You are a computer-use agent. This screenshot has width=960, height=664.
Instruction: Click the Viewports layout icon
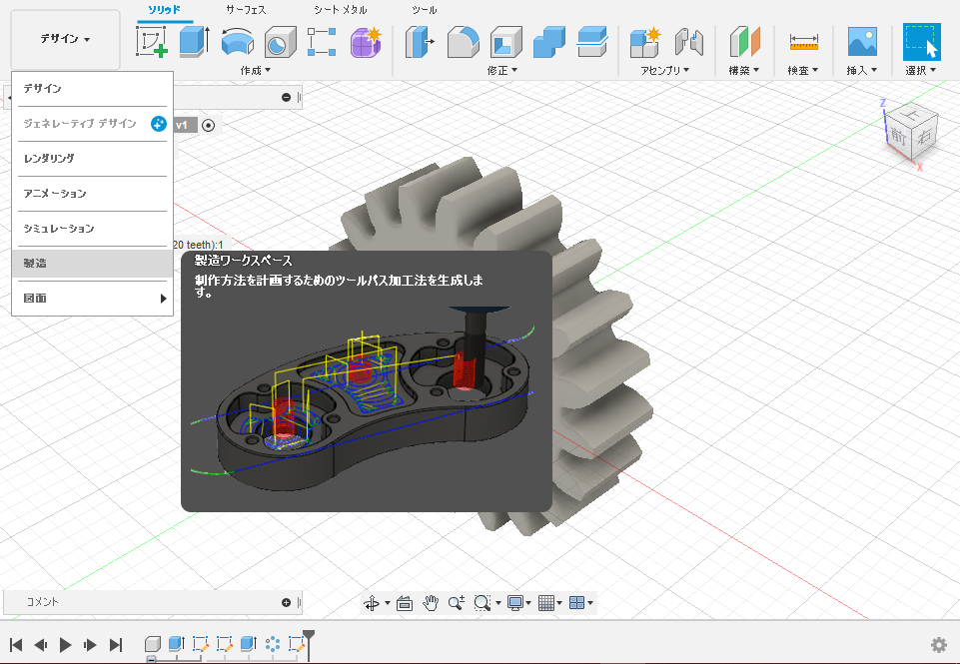(576, 603)
